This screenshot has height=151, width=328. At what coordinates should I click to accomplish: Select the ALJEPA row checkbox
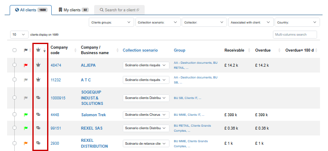14,65
